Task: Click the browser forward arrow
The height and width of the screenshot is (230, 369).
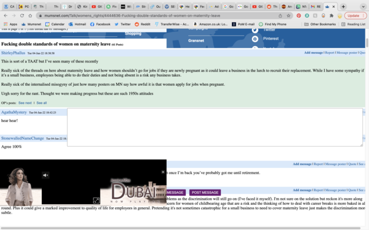Action: [x=14, y=16]
